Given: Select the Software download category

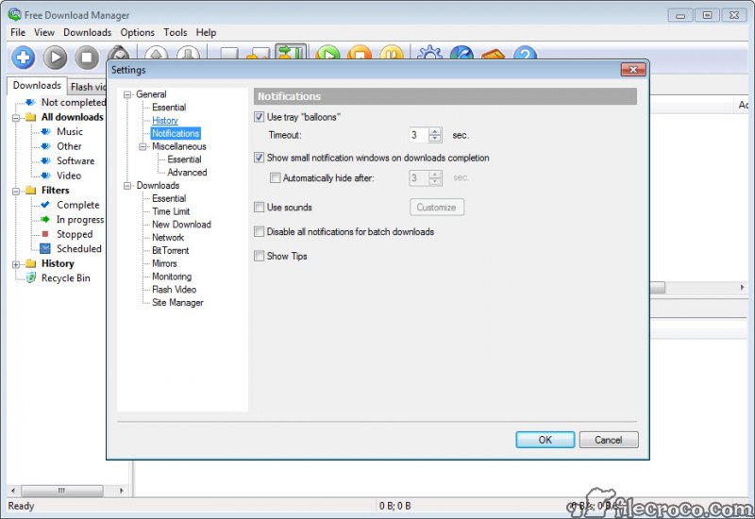Looking at the screenshot, I should click(75, 160).
